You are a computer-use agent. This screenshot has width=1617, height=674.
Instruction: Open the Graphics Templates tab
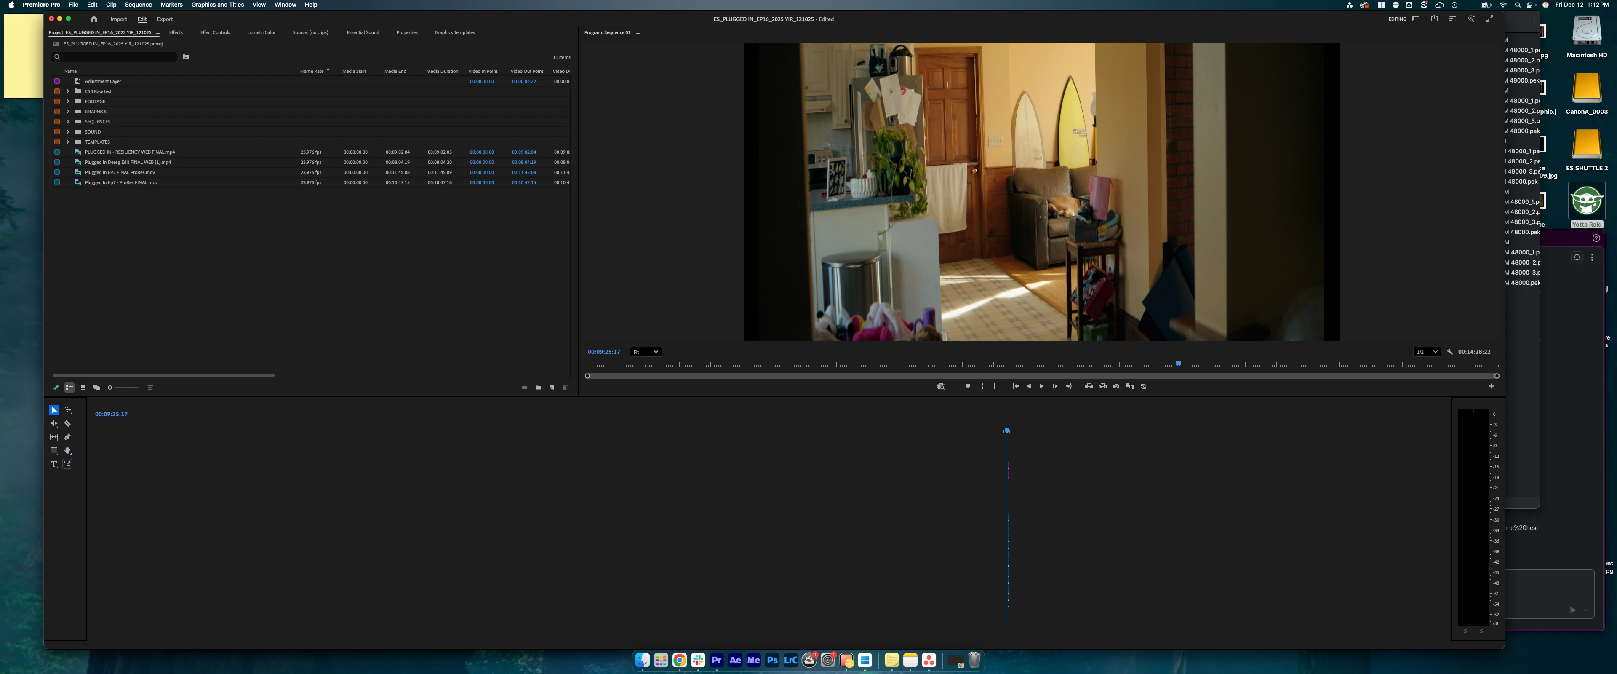(x=454, y=33)
